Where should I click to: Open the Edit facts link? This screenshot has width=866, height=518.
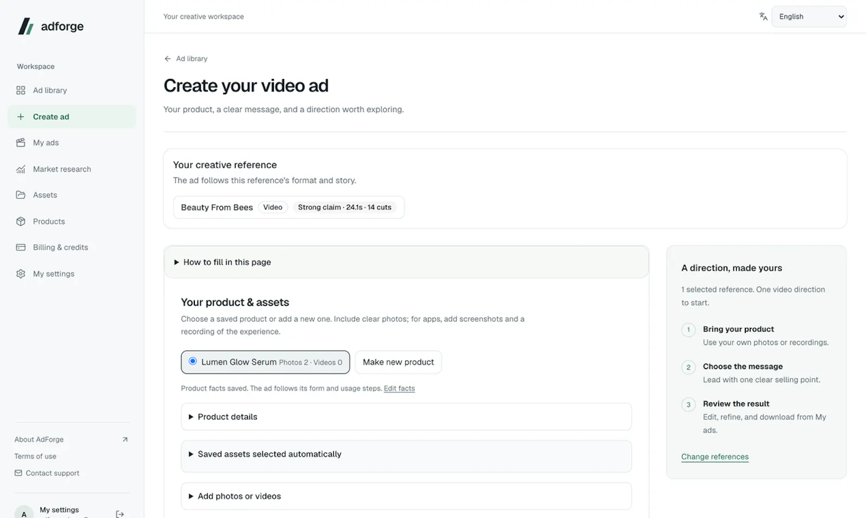[x=399, y=388]
